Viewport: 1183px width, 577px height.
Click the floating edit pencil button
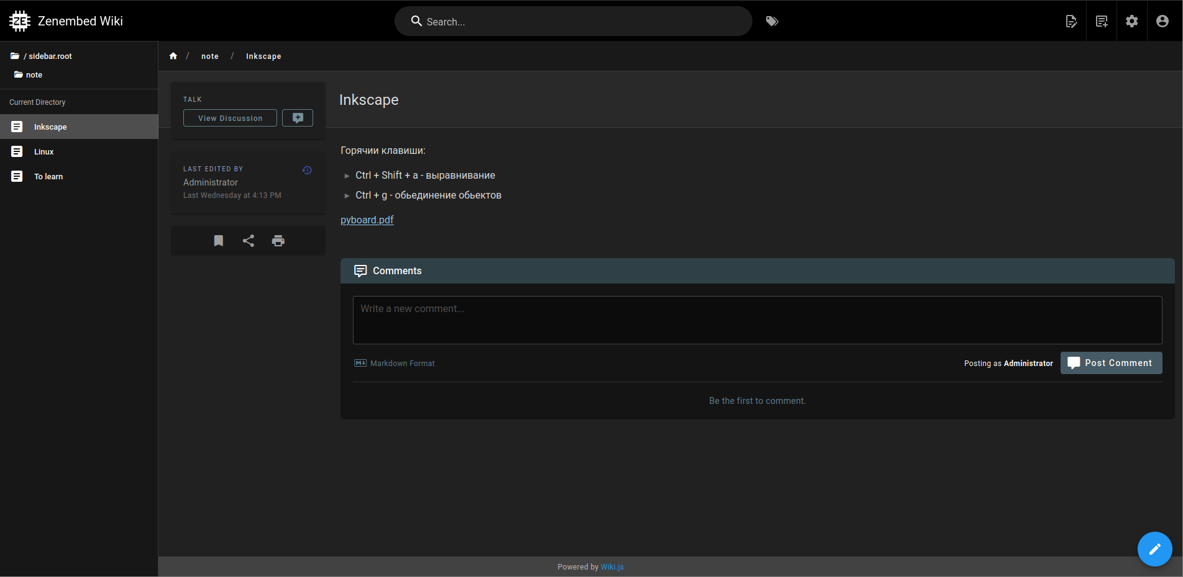point(1154,549)
